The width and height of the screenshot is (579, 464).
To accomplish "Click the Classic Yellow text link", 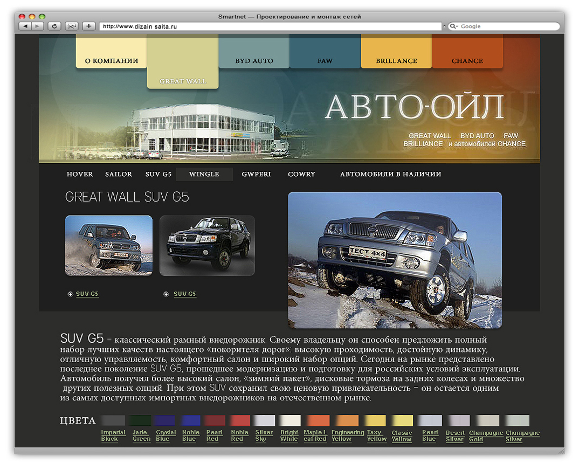I will [x=402, y=436].
